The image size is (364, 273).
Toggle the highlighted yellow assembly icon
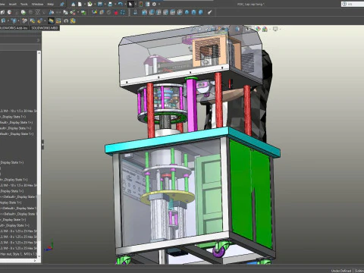pos(51,20)
